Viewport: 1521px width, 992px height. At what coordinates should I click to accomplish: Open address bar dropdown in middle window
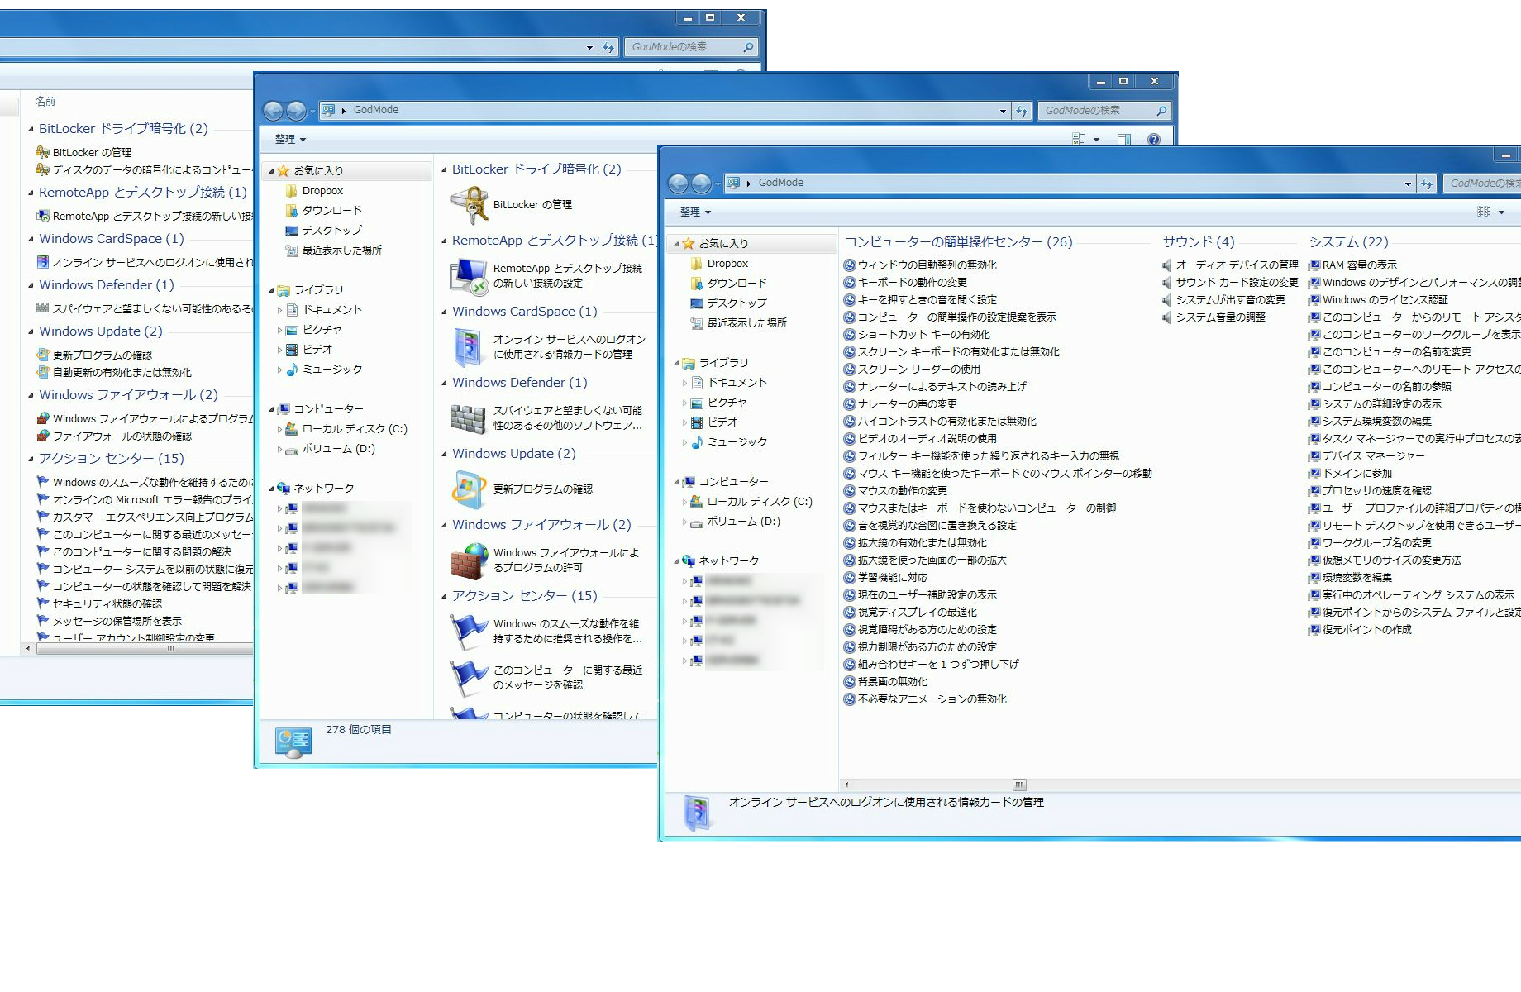[1003, 111]
